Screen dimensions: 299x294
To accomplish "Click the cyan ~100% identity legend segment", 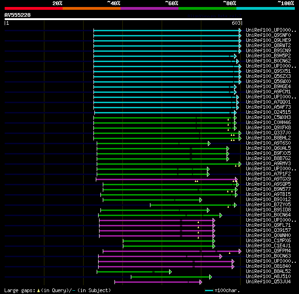I will (266, 8).
